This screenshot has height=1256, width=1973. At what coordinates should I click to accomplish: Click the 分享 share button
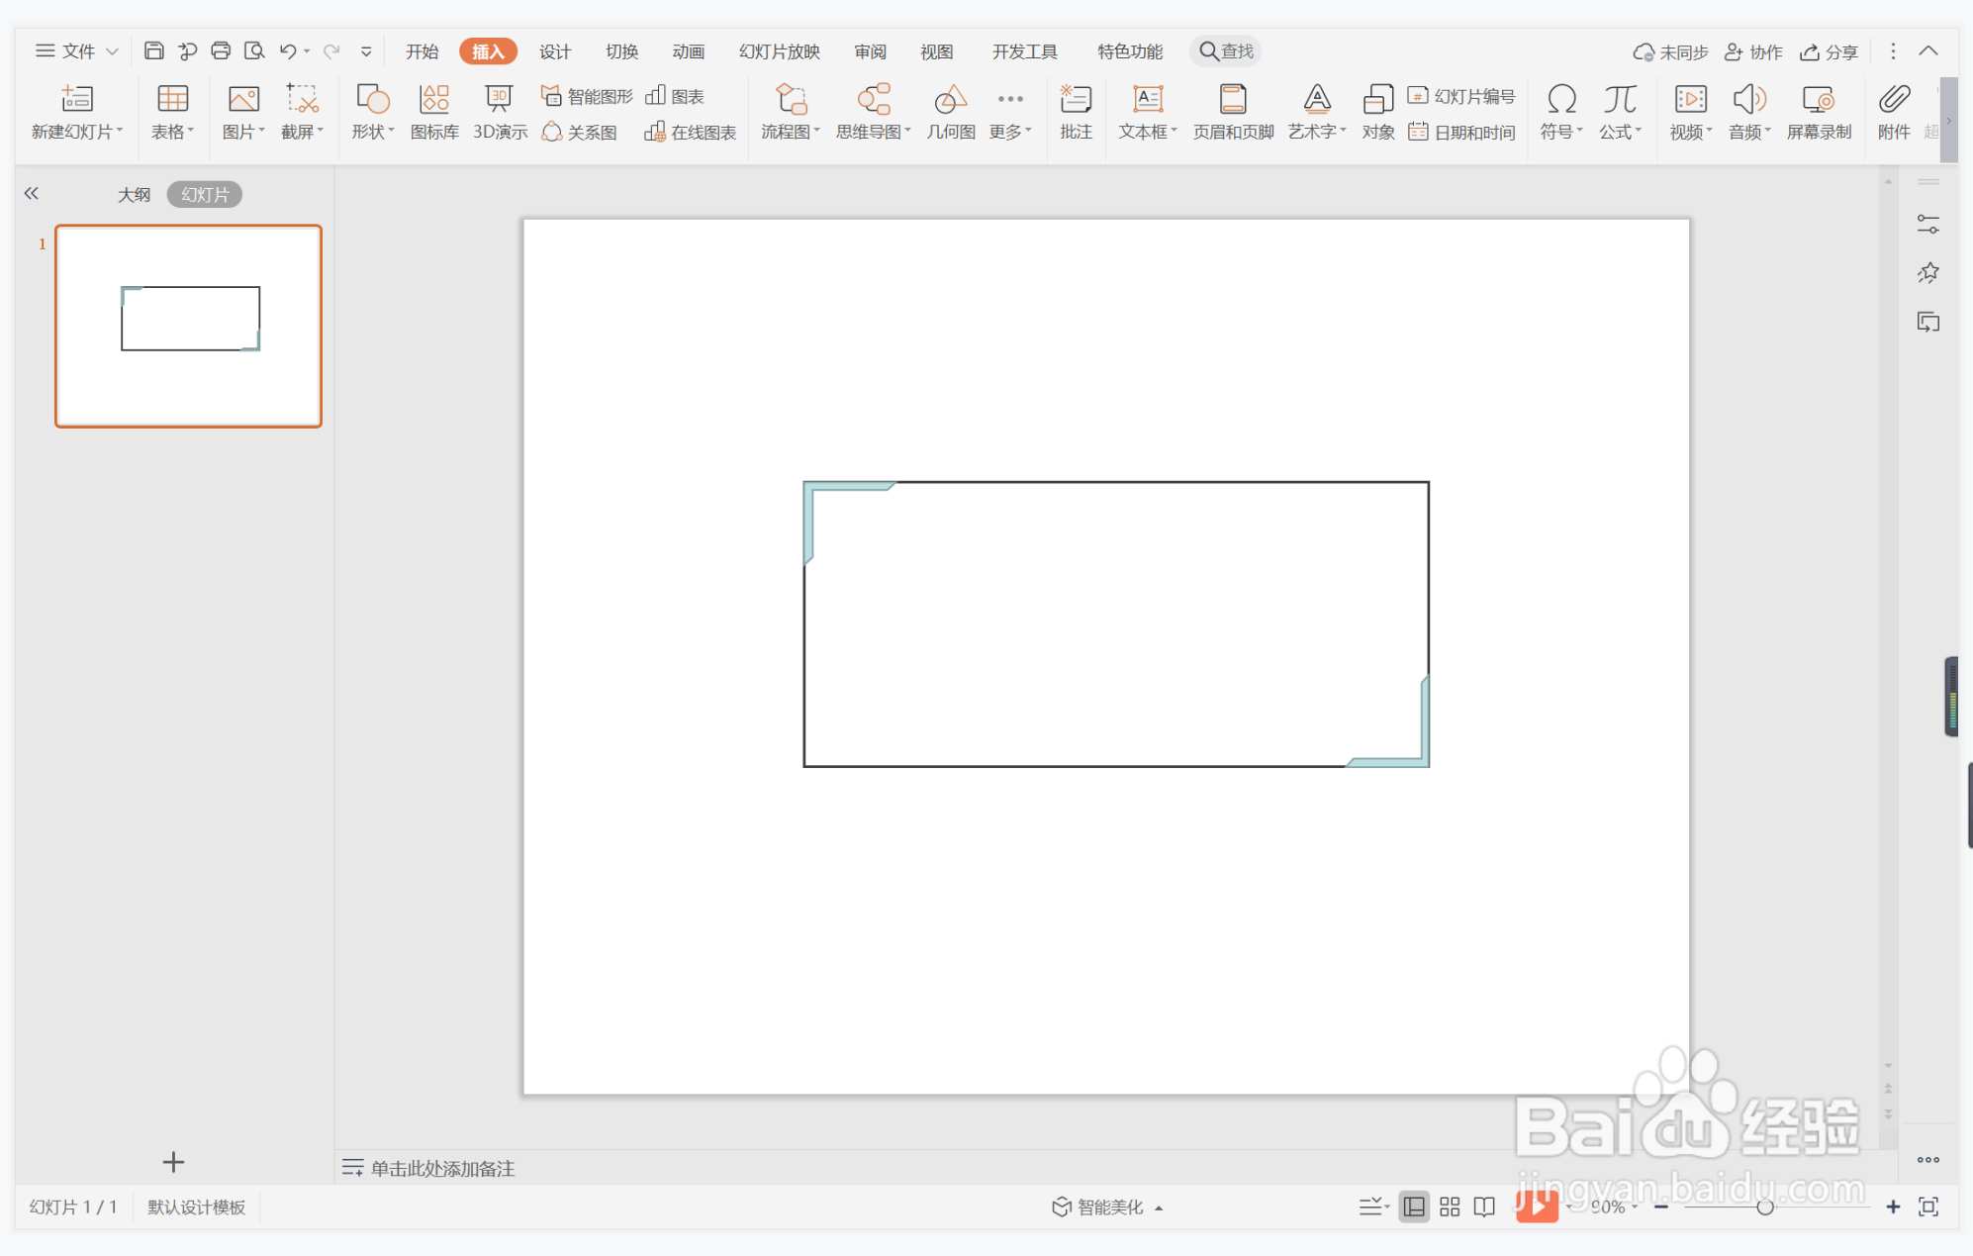[x=1829, y=51]
